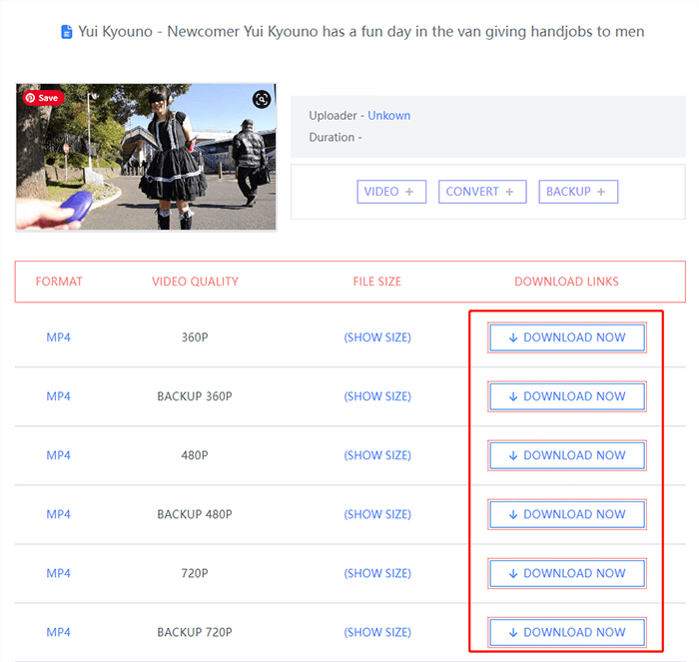The height and width of the screenshot is (662, 699).
Task: Click MP4 format label in 480P row
Action: (x=58, y=455)
